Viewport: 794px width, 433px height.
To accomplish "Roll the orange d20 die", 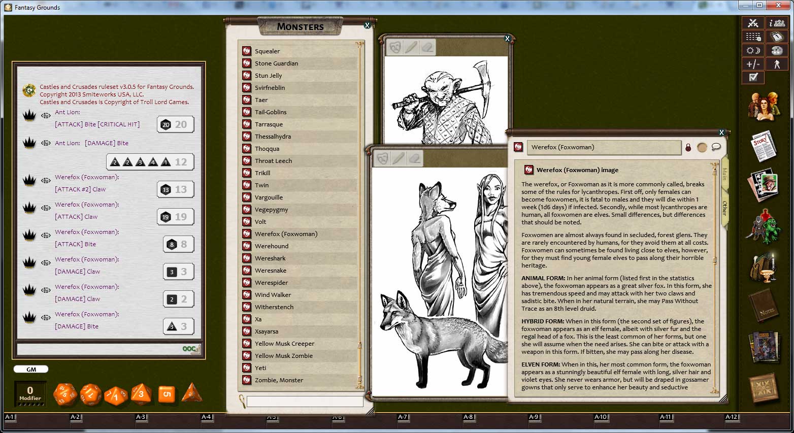I will [x=65, y=394].
